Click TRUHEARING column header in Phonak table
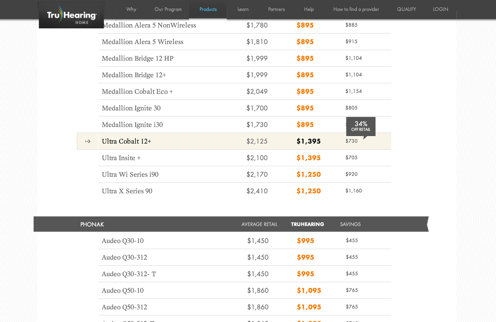 (x=307, y=224)
